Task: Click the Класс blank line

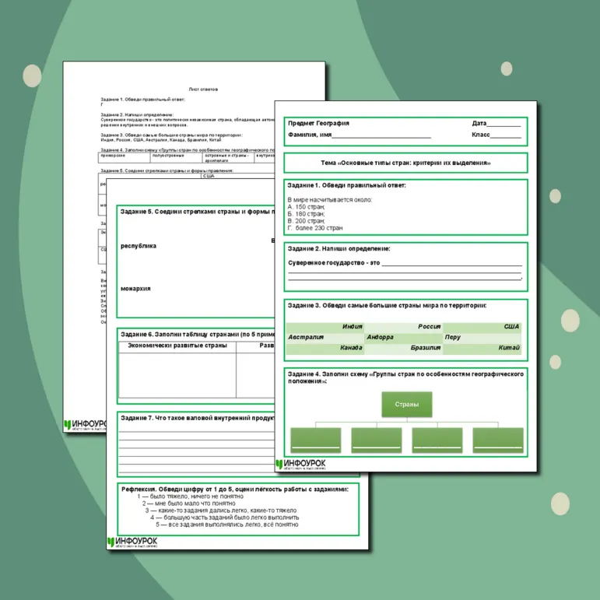Action: coord(506,136)
